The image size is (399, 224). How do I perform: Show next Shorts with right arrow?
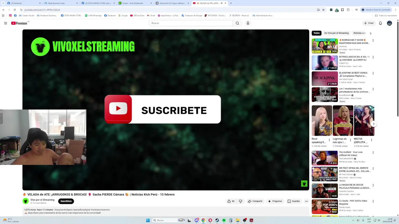click(373, 124)
